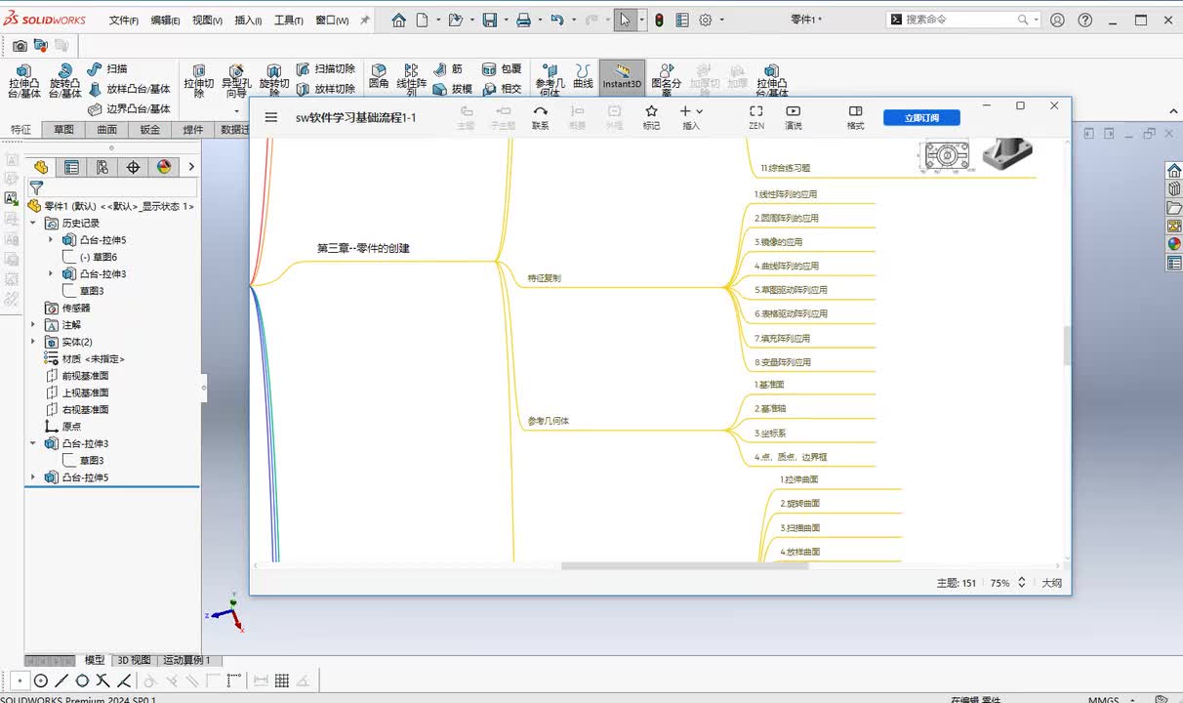The height and width of the screenshot is (703, 1183).
Task: Click the ZEN mode icon in mind map
Action: tap(755, 116)
